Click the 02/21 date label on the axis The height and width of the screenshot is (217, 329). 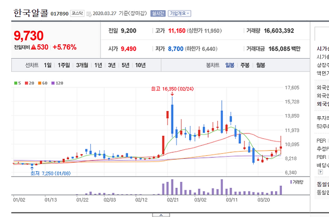[x=173, y=200]
